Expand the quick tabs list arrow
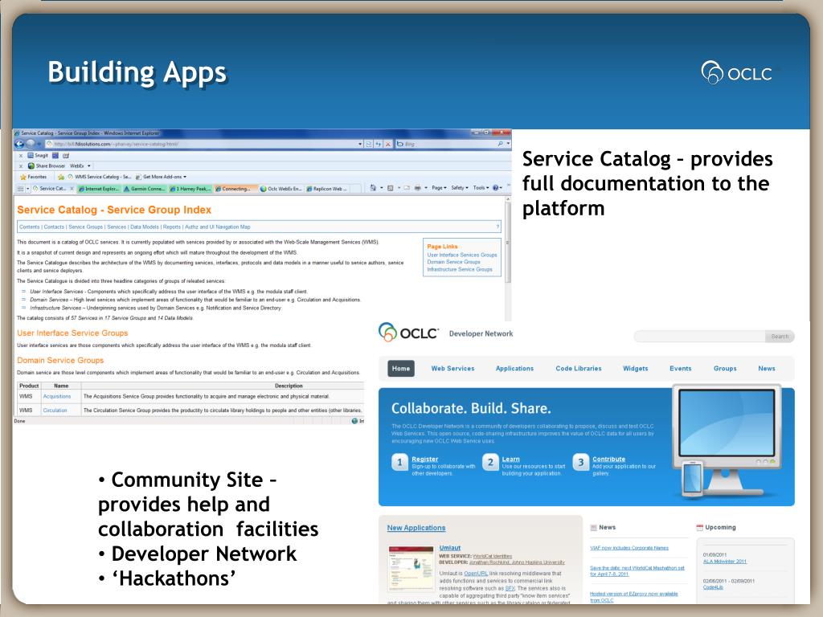This screenshot has width=823, height=617. [28, 188]
